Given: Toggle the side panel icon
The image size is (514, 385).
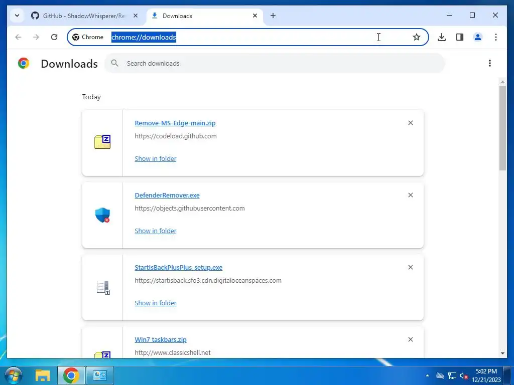Looking at the screenshot, I should coord(460,37).
